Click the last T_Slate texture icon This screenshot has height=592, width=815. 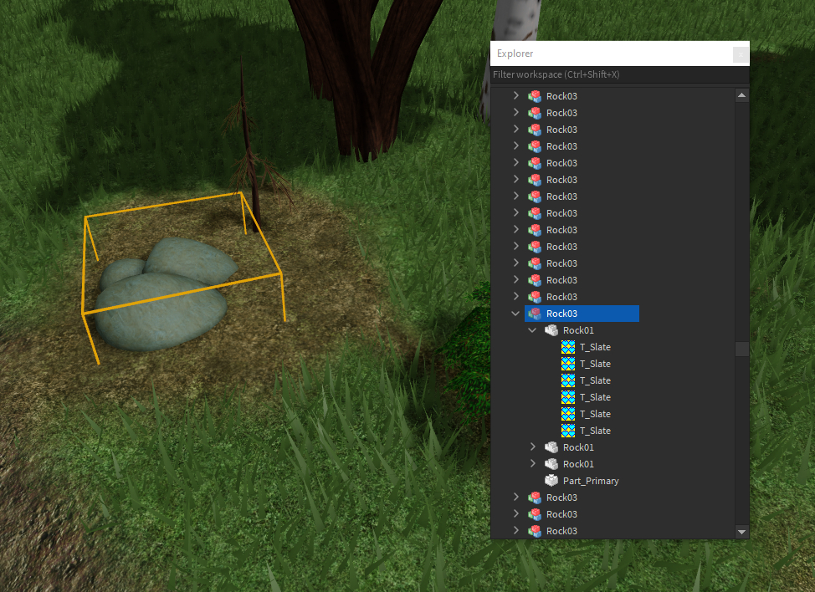[568, 431]
